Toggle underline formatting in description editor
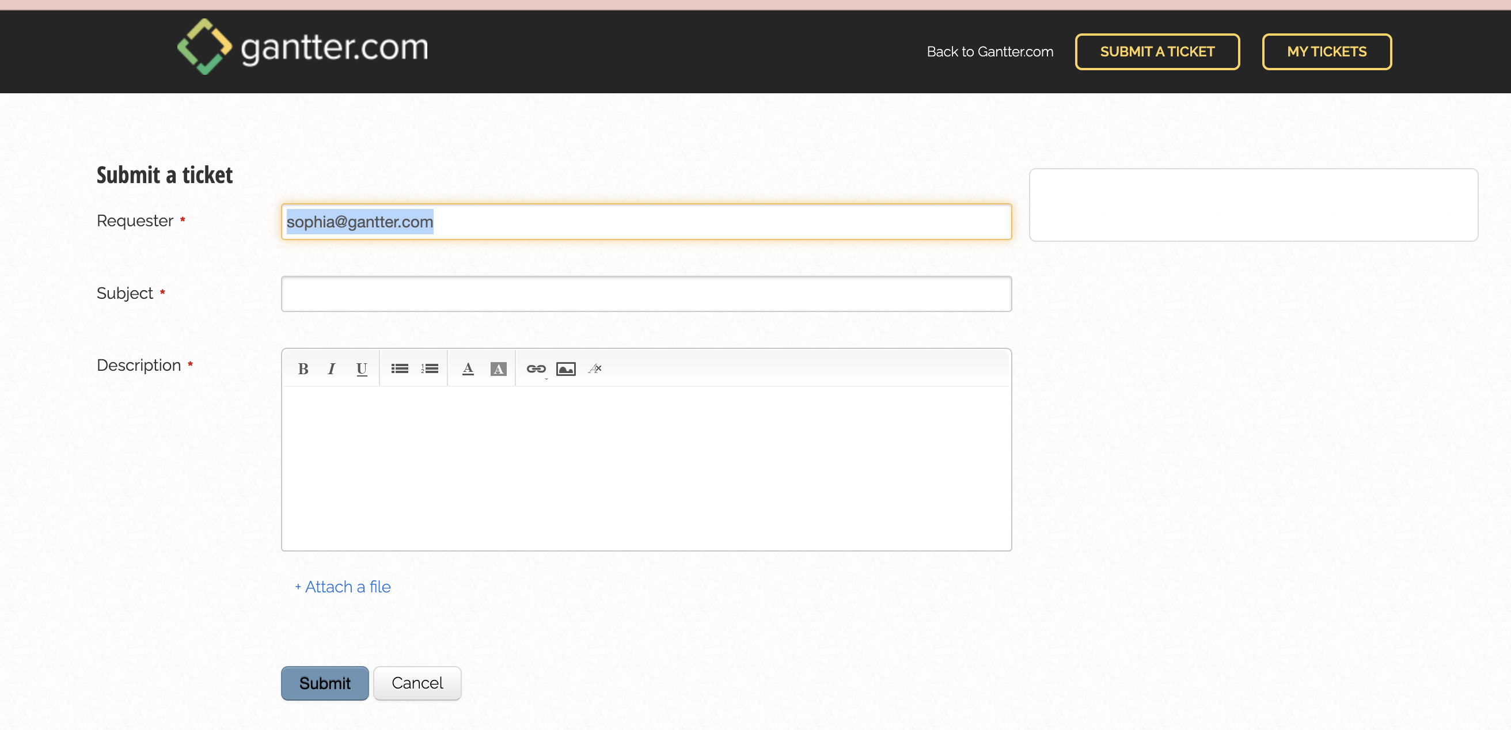 361,369
